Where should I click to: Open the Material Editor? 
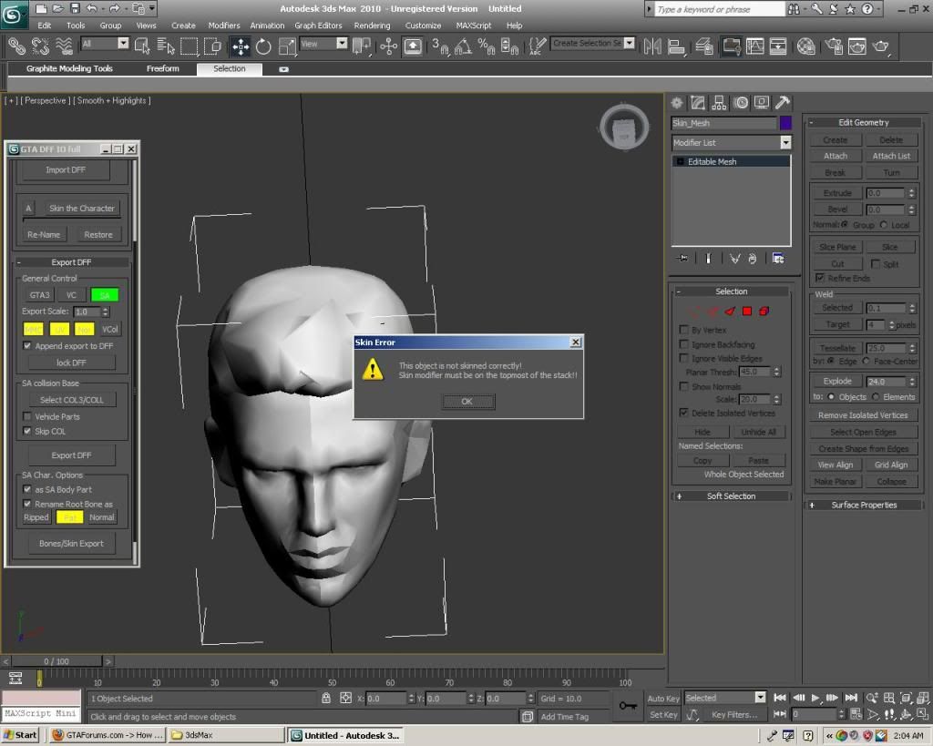pyautogui.click(x=805, y=46)
